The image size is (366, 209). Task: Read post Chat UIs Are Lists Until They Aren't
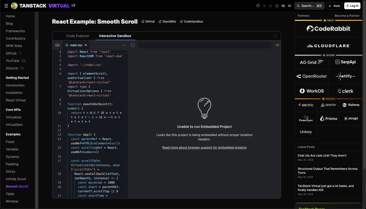(x=322, y=156)
